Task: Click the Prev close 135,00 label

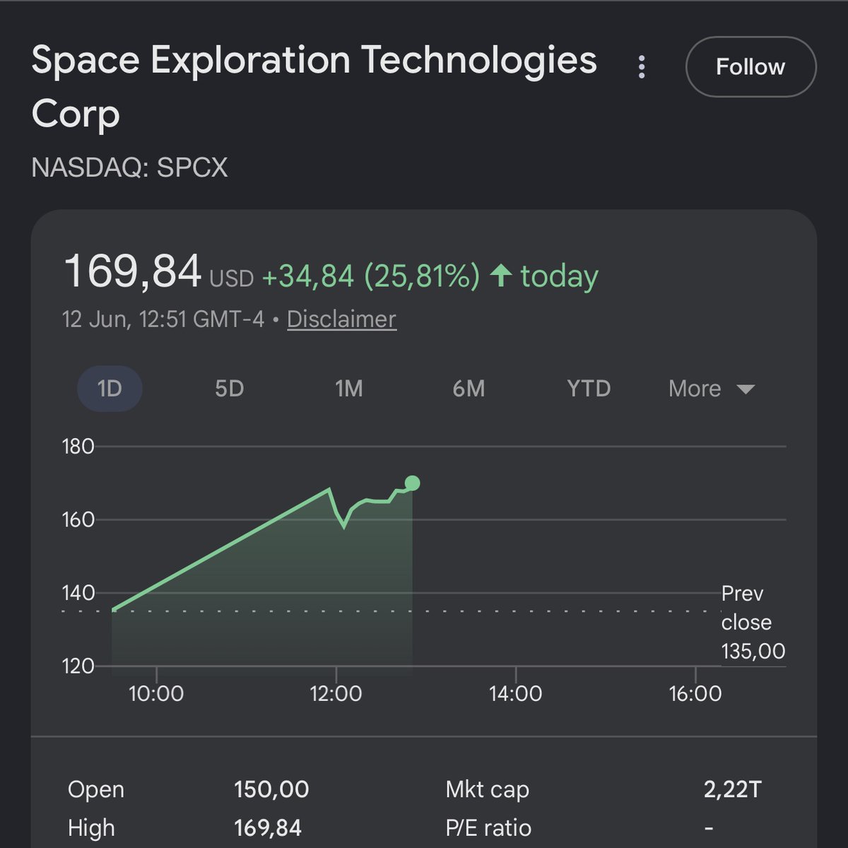Action: tap(753, 622)
